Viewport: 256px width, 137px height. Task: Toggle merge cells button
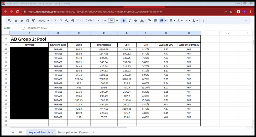coord(162,21)
